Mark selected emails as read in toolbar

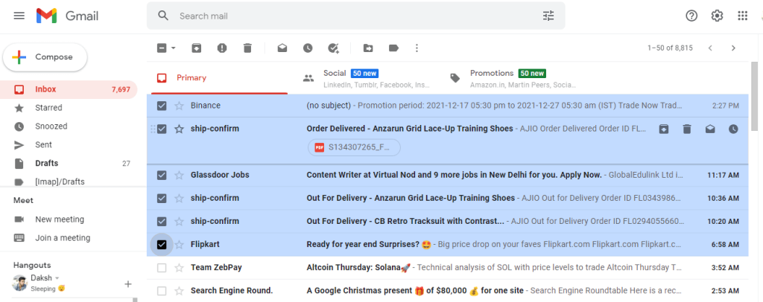click(282, 48)
